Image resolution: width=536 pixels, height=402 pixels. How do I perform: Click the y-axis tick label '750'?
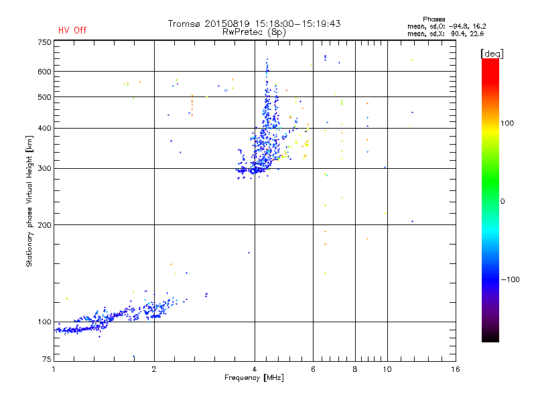point(44,43)
